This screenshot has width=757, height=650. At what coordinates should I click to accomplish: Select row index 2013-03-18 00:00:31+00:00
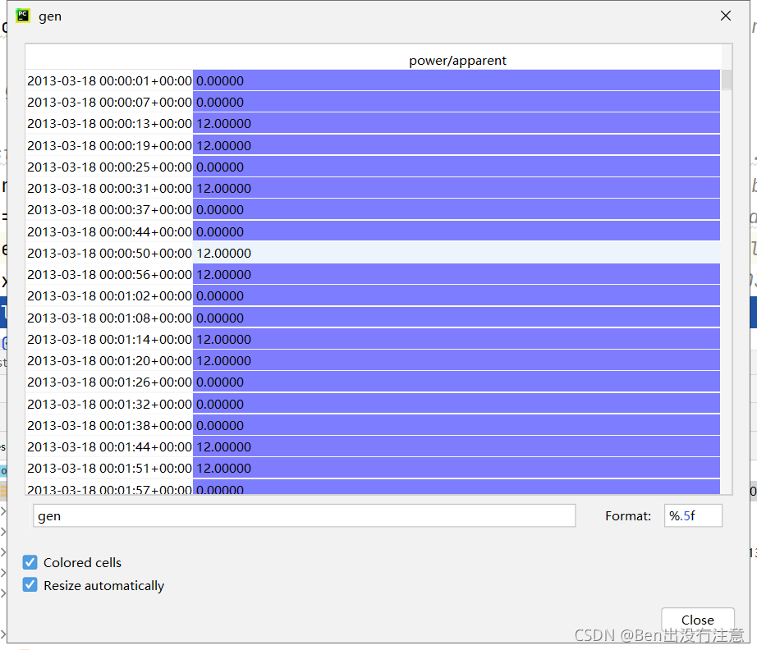click(109, 188)
